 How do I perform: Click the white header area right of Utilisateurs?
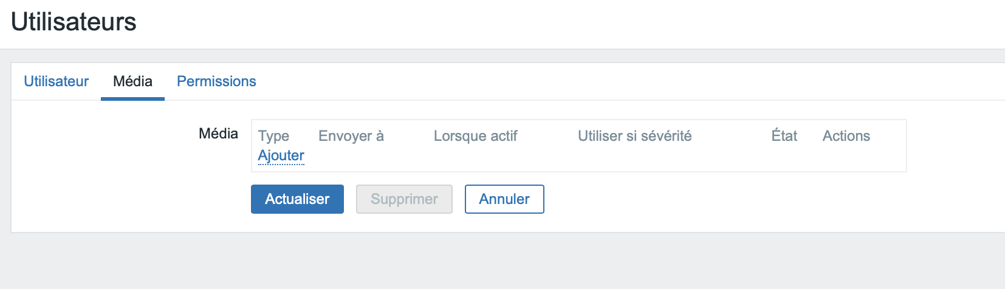547,23
